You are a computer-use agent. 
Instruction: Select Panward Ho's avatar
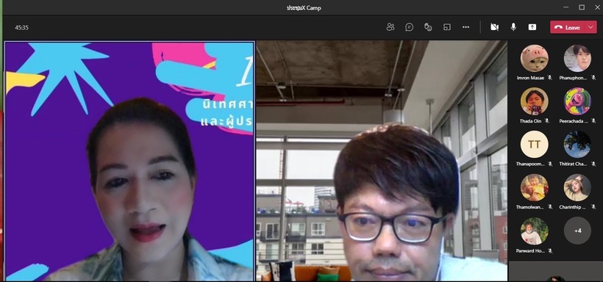(534, 231)
